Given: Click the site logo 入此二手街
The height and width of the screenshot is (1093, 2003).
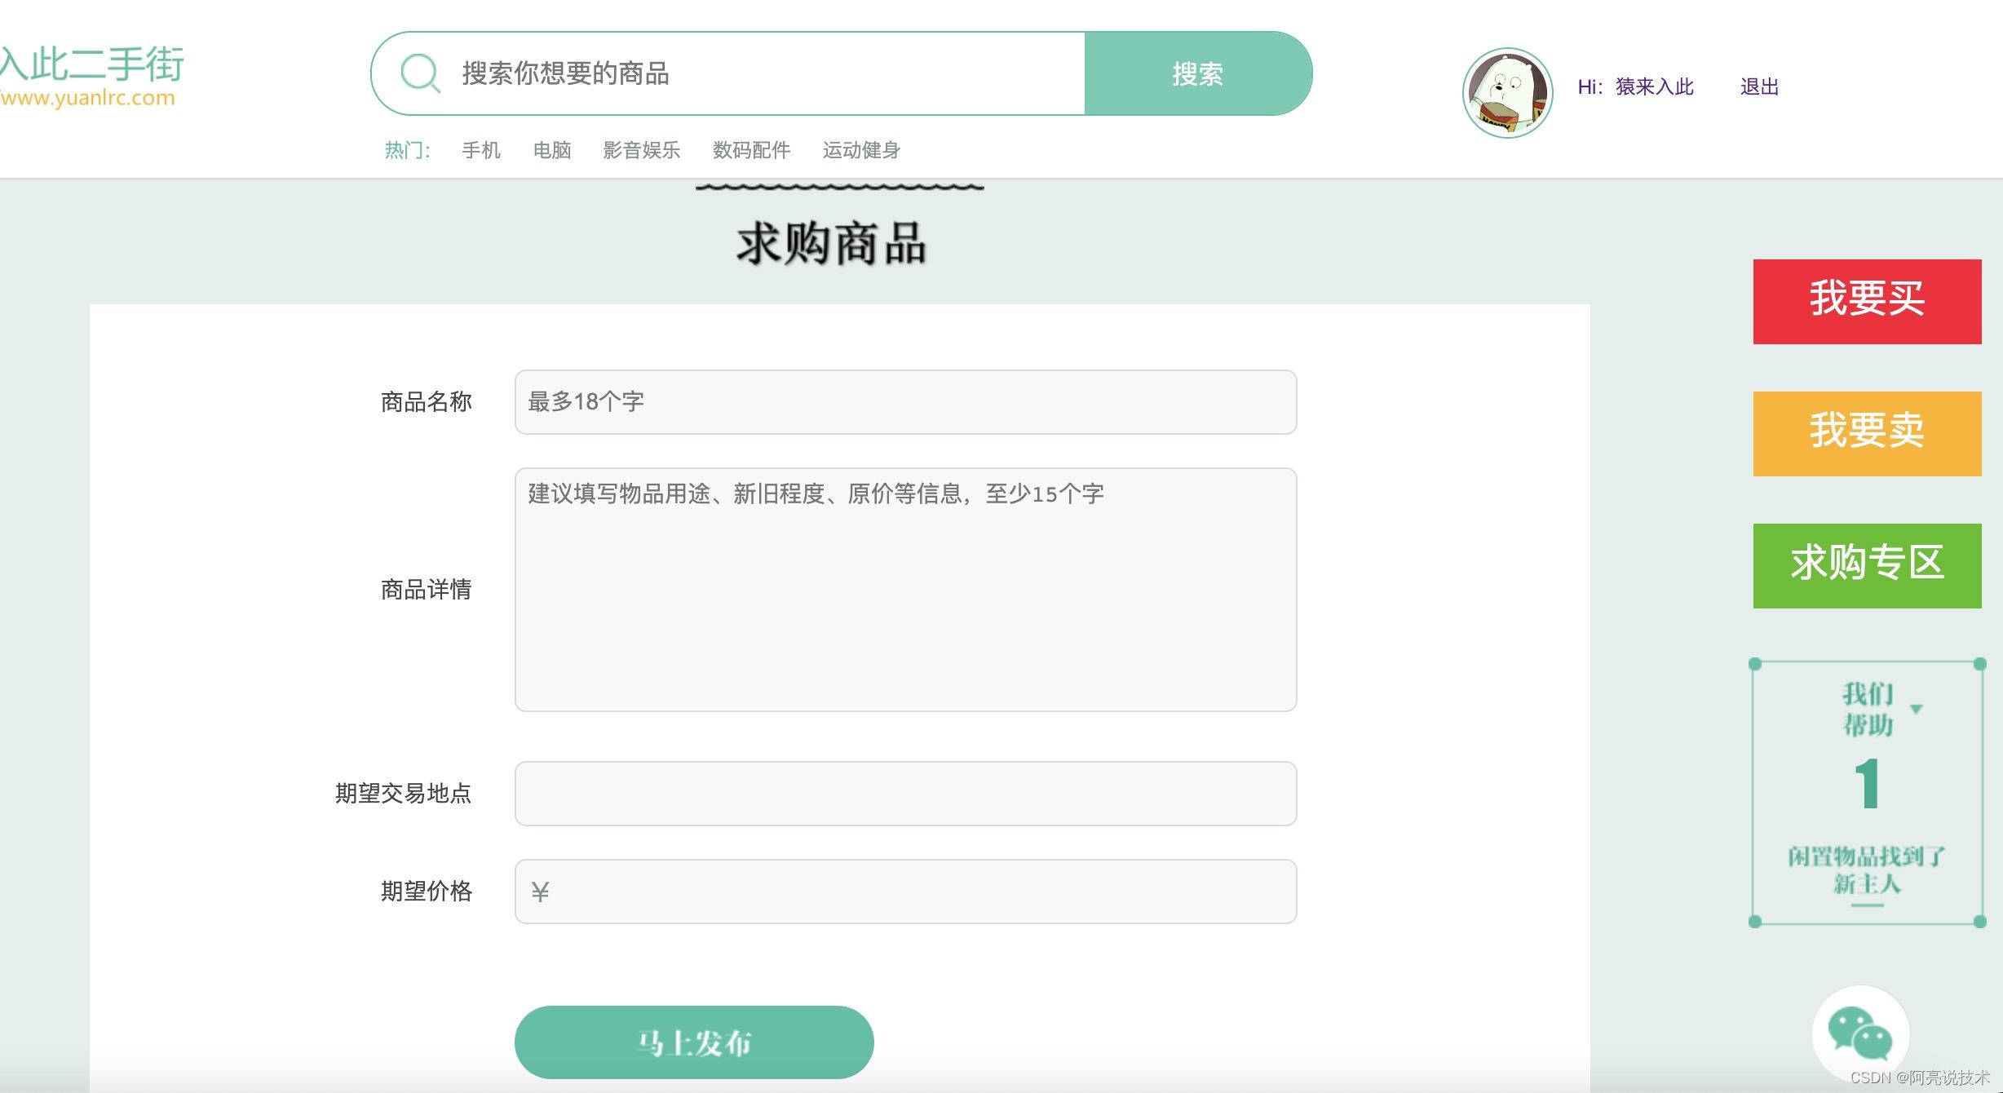Looking at the screenshot, I should coord(91,65).
